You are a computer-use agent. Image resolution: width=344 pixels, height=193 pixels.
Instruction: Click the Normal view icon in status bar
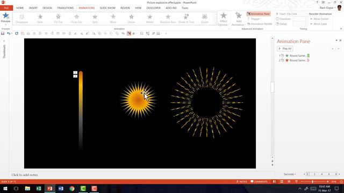pos(275,182)
